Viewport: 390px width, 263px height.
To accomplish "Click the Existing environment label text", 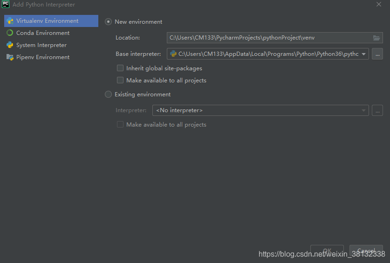I will (143, 94).
